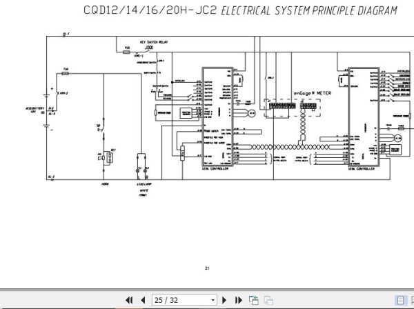Go to the next page

[224, 300]
